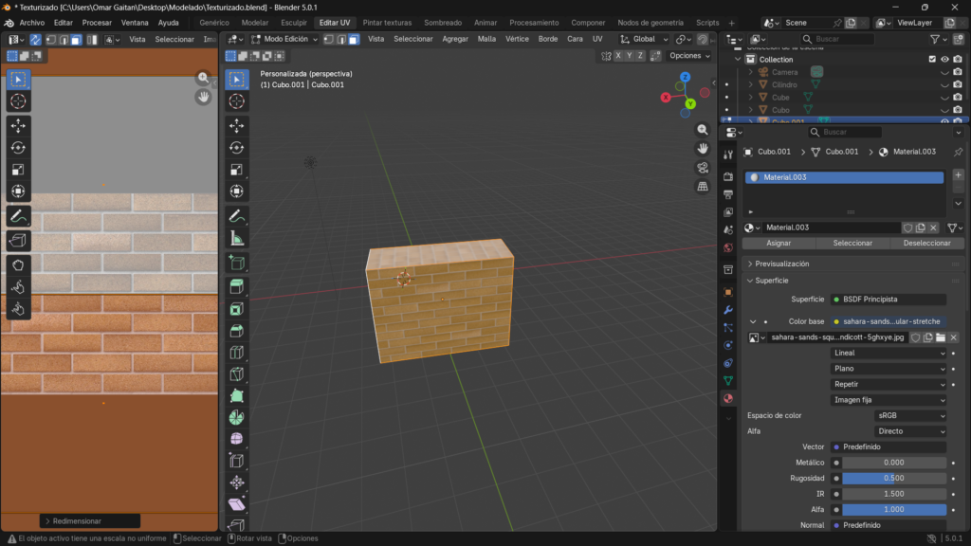The height and width of the screenshot is (546, 971).
Task: Adjust the Rugosidad slider
Action: (x=893, y=478)
